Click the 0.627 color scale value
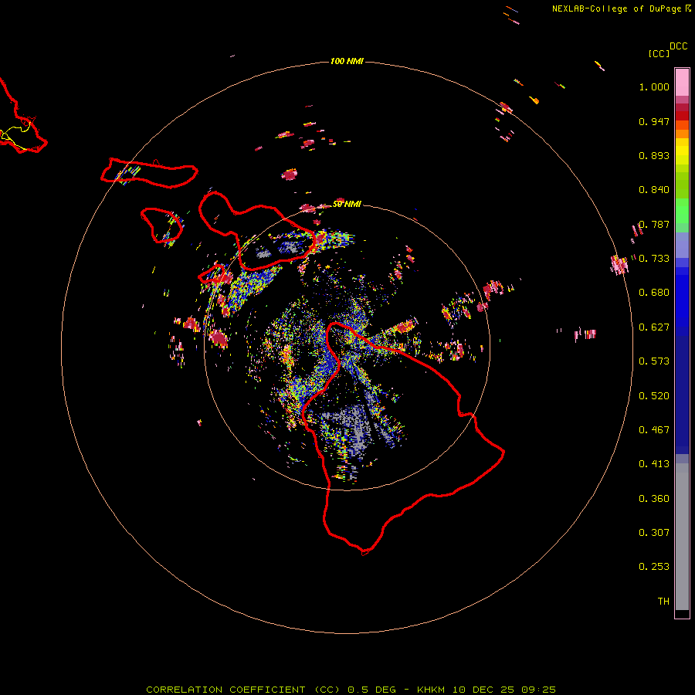This screenshot has height=695, width=695. tap(654, 327)
